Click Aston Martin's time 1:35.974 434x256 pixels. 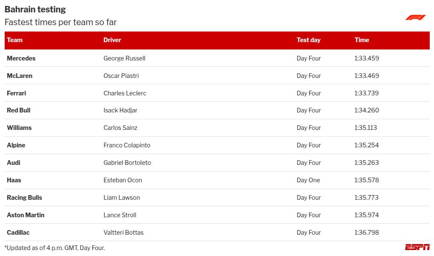coord(367,215)
